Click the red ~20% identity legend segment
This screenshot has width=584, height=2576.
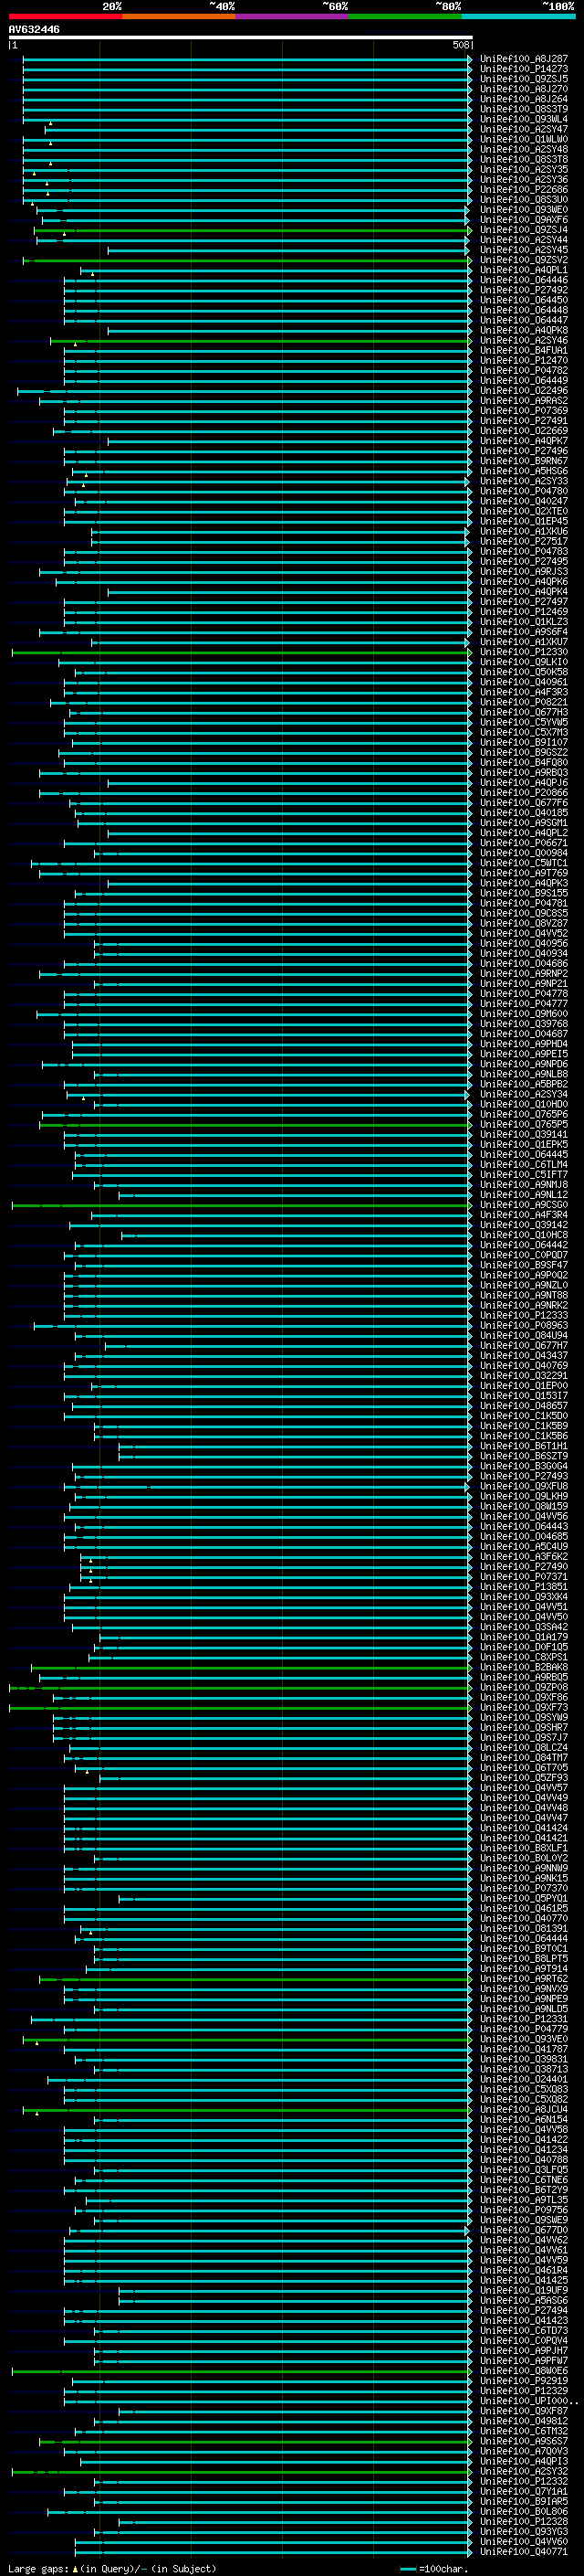point(65,16)
